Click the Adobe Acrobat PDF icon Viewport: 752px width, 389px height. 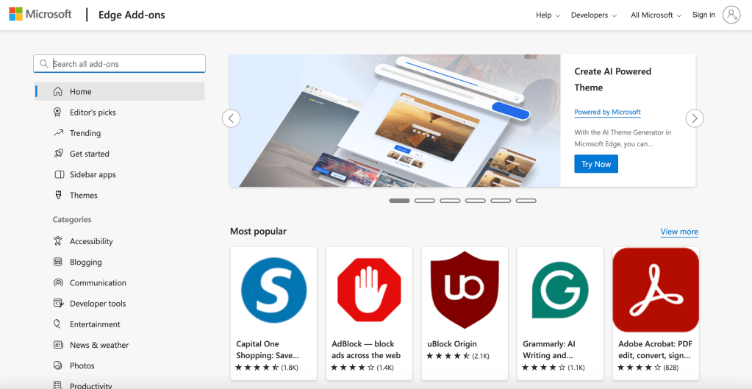point(656,290)
